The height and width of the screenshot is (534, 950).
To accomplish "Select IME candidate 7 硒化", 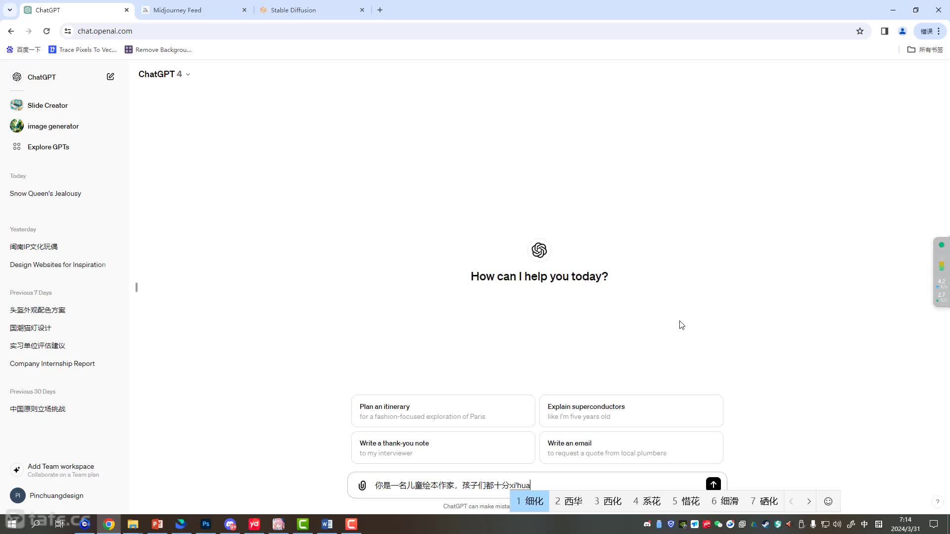I will tap(764, 501).
